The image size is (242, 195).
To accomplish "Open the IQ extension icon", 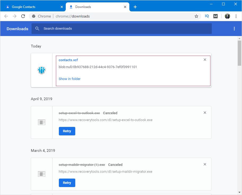I will (207, 16).
